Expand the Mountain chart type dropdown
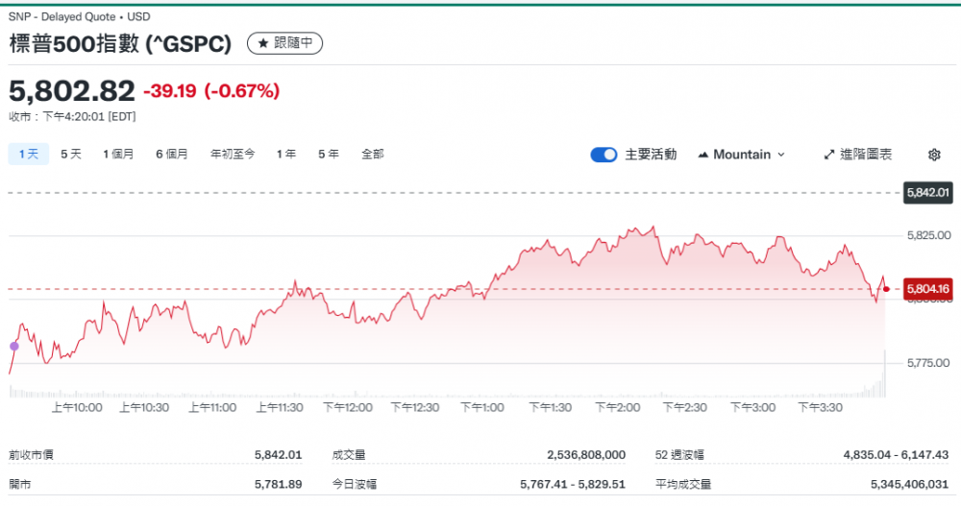 pos(741,155)
